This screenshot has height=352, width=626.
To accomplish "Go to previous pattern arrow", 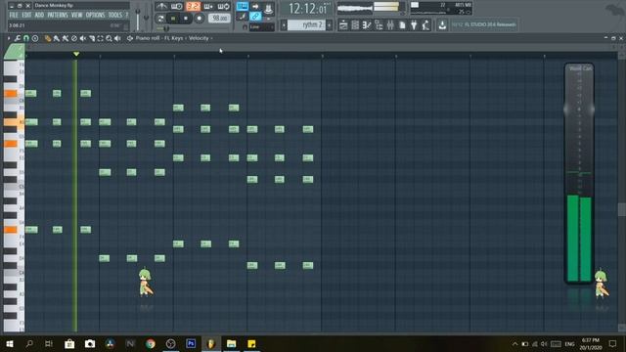I will (x=284, y=25).
